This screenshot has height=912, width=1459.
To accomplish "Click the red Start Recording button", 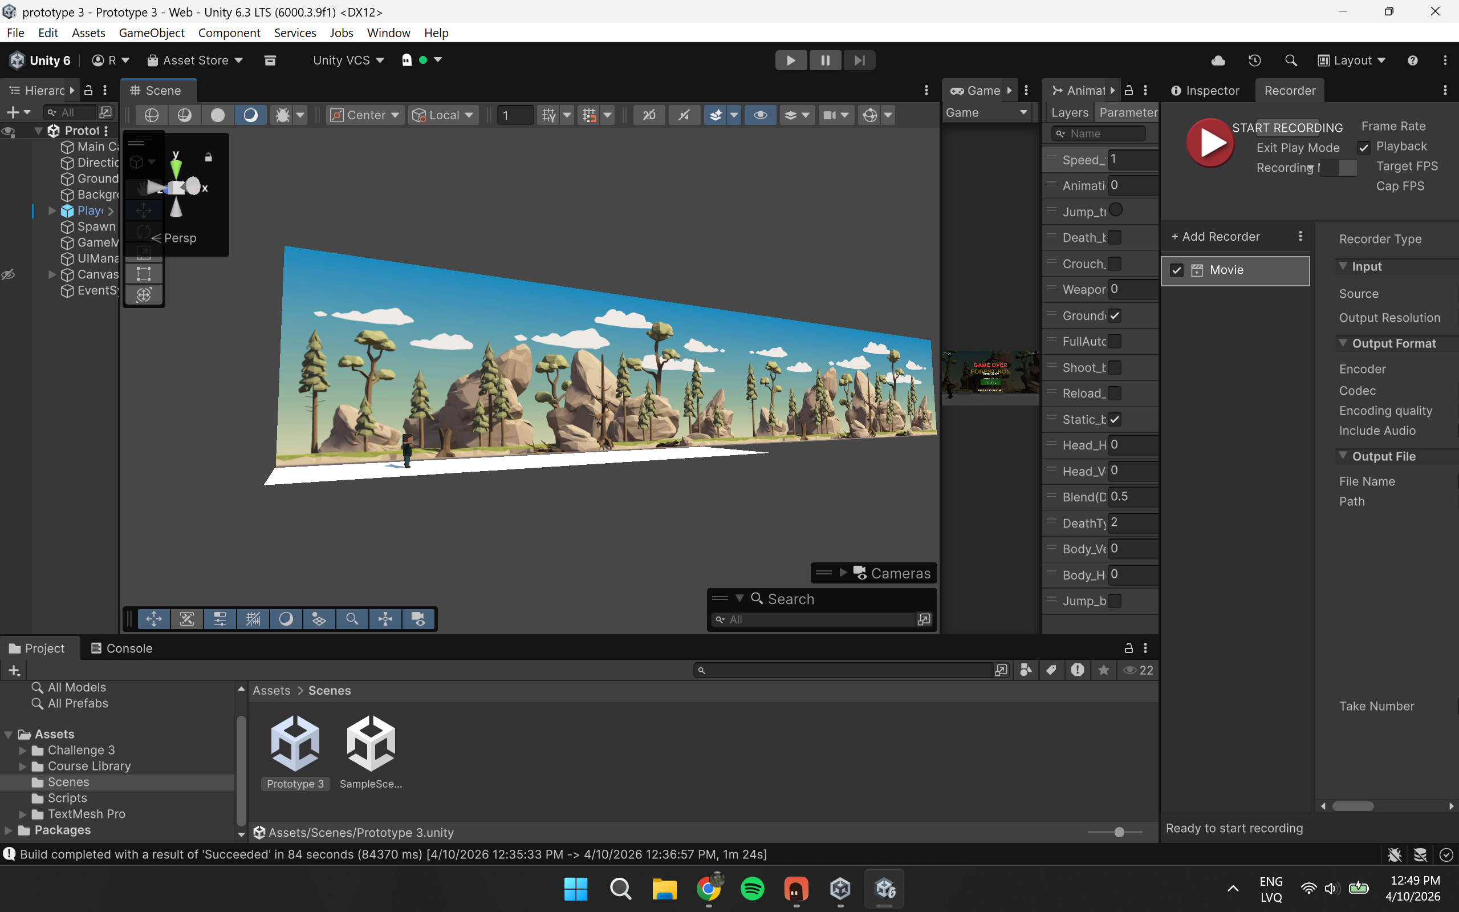I will pyautogui.click(x=1209, y=143).
